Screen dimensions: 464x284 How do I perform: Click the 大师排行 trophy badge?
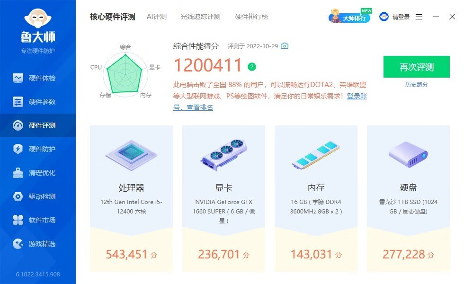click(x=350, y=16)
